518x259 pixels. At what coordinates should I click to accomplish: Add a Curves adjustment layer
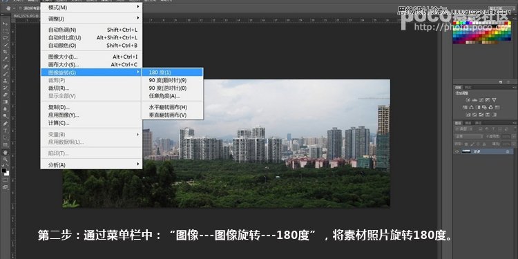pos(481,99)
